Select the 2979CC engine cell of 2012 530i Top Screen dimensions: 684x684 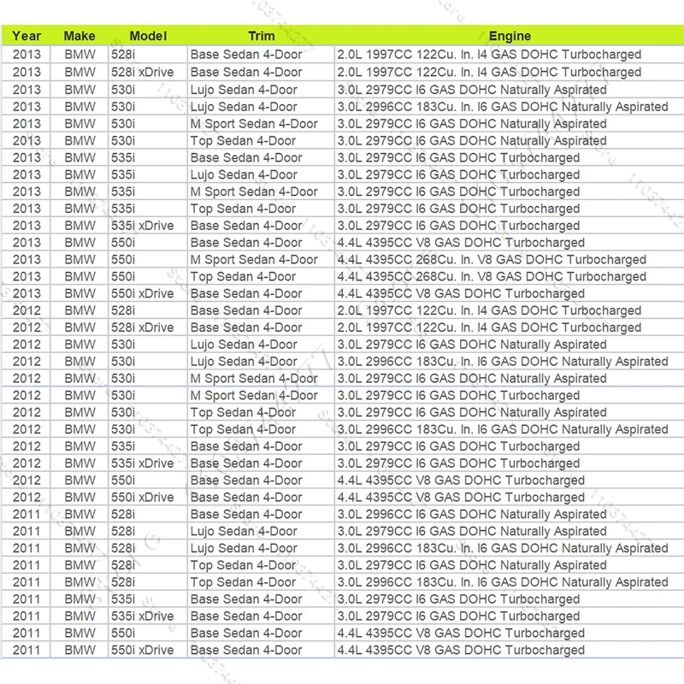coord(510,412)
